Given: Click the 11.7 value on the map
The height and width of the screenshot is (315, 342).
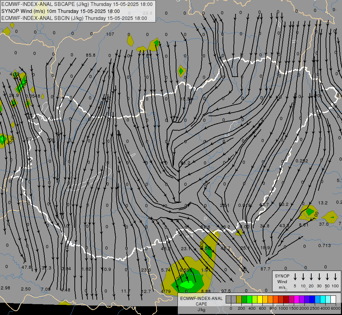Looking at the screenshot, I should tap(126, 291).
